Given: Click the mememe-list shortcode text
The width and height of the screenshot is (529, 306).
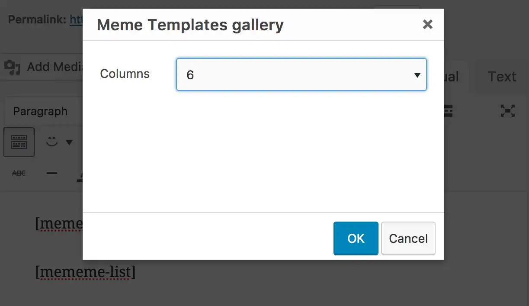Looking at the screenshot, I should tap(85, 272).
